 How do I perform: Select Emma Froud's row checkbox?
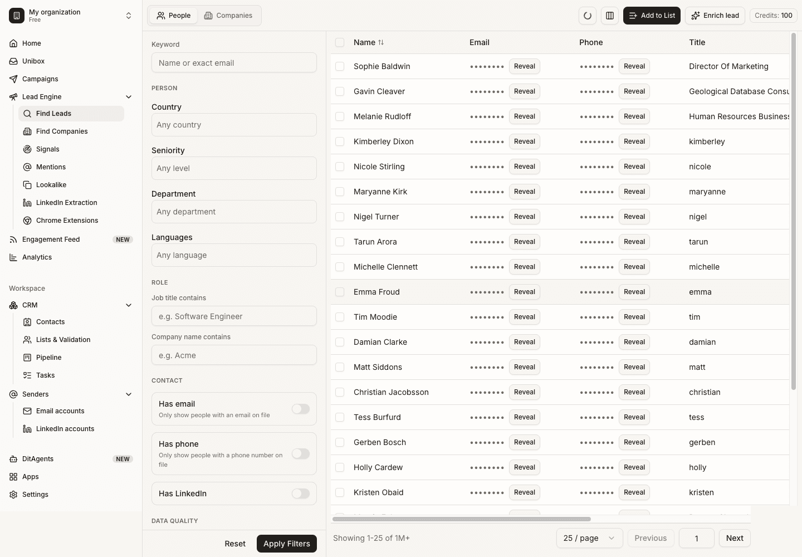click(x=340, y=292)
